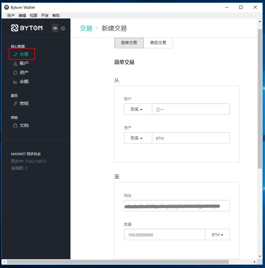Screen dimensions: 265x268
Task: Click the scroll down arrow
Action: point(260,256)
